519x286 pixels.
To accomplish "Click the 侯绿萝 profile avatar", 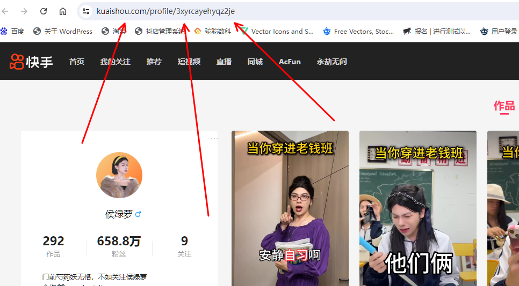I will (x=119, y=175).
